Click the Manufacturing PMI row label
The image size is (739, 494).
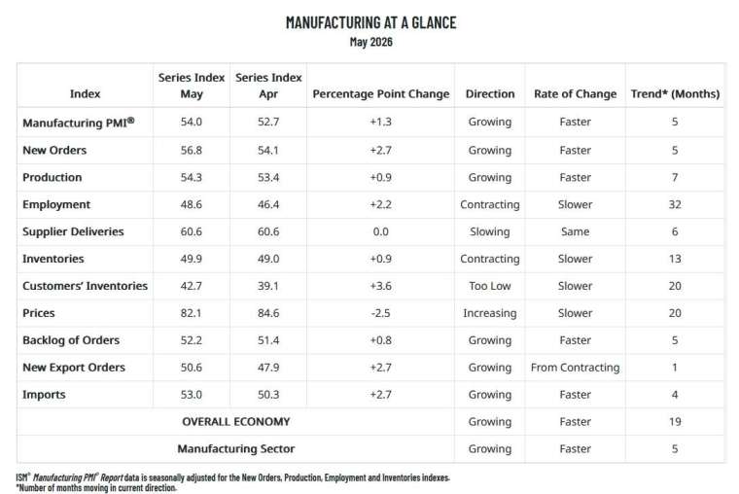(78, 123)
